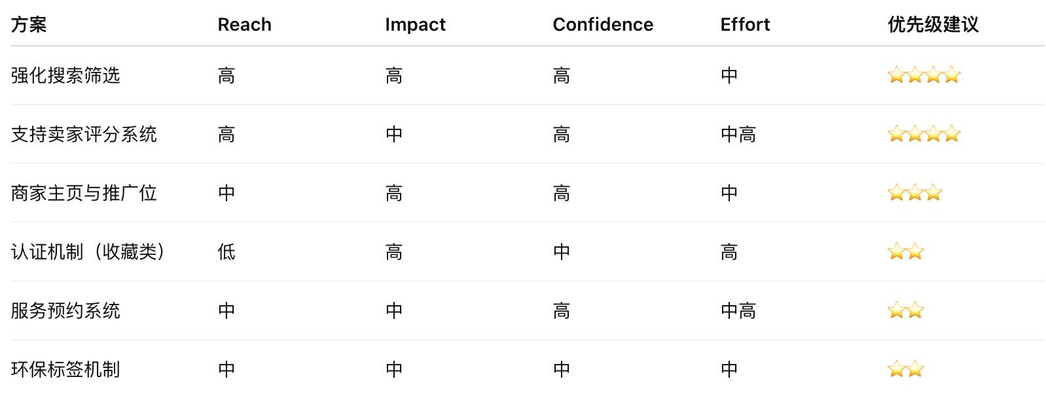Image resolution: width=1046 pixels, height=396 pixels.
Task: Click the 认证机制（收藏类） row label
Action: pos(88,252)
